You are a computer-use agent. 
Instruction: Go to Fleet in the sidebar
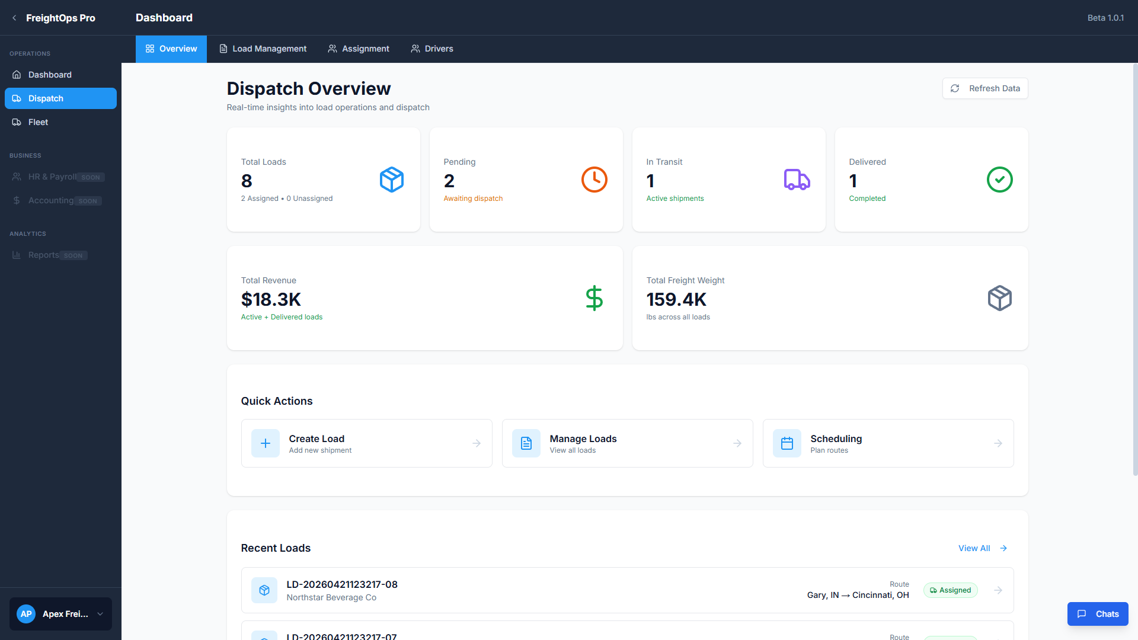click(39, 122)
